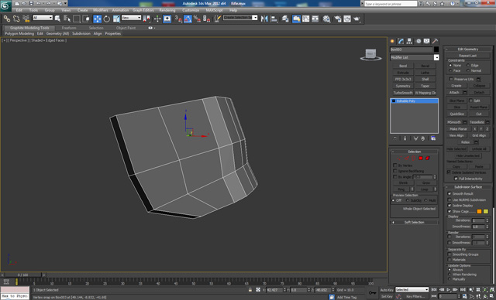Toggle the Isoline Display checkbox
The width and height of the screenshot is (496, 300).
coord(449,206)
